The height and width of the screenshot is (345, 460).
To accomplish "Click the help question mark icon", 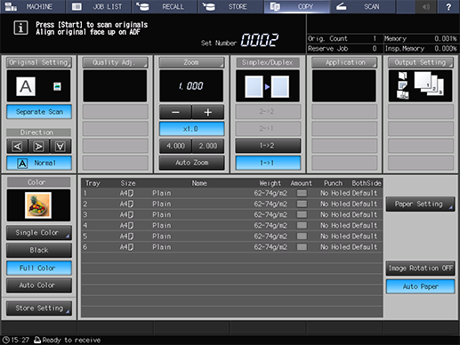I will [448, 7].
